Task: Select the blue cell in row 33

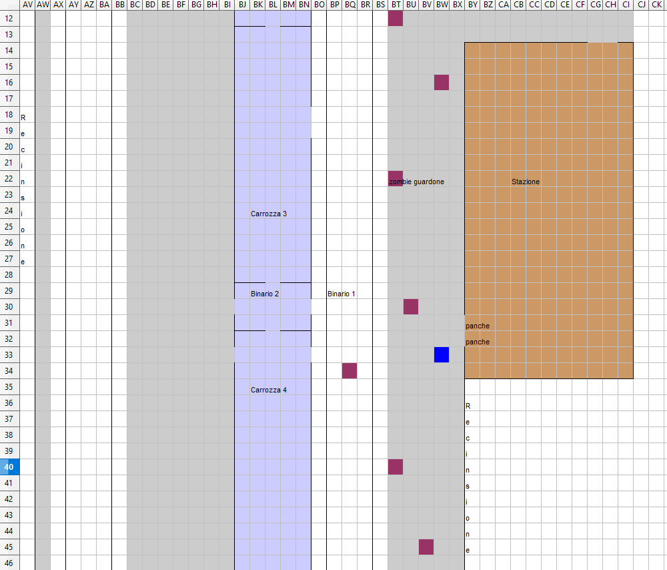Action: [442, 355]
